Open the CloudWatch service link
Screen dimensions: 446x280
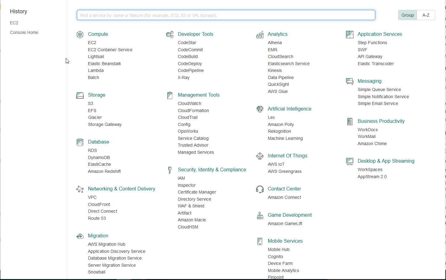point(190,103)
